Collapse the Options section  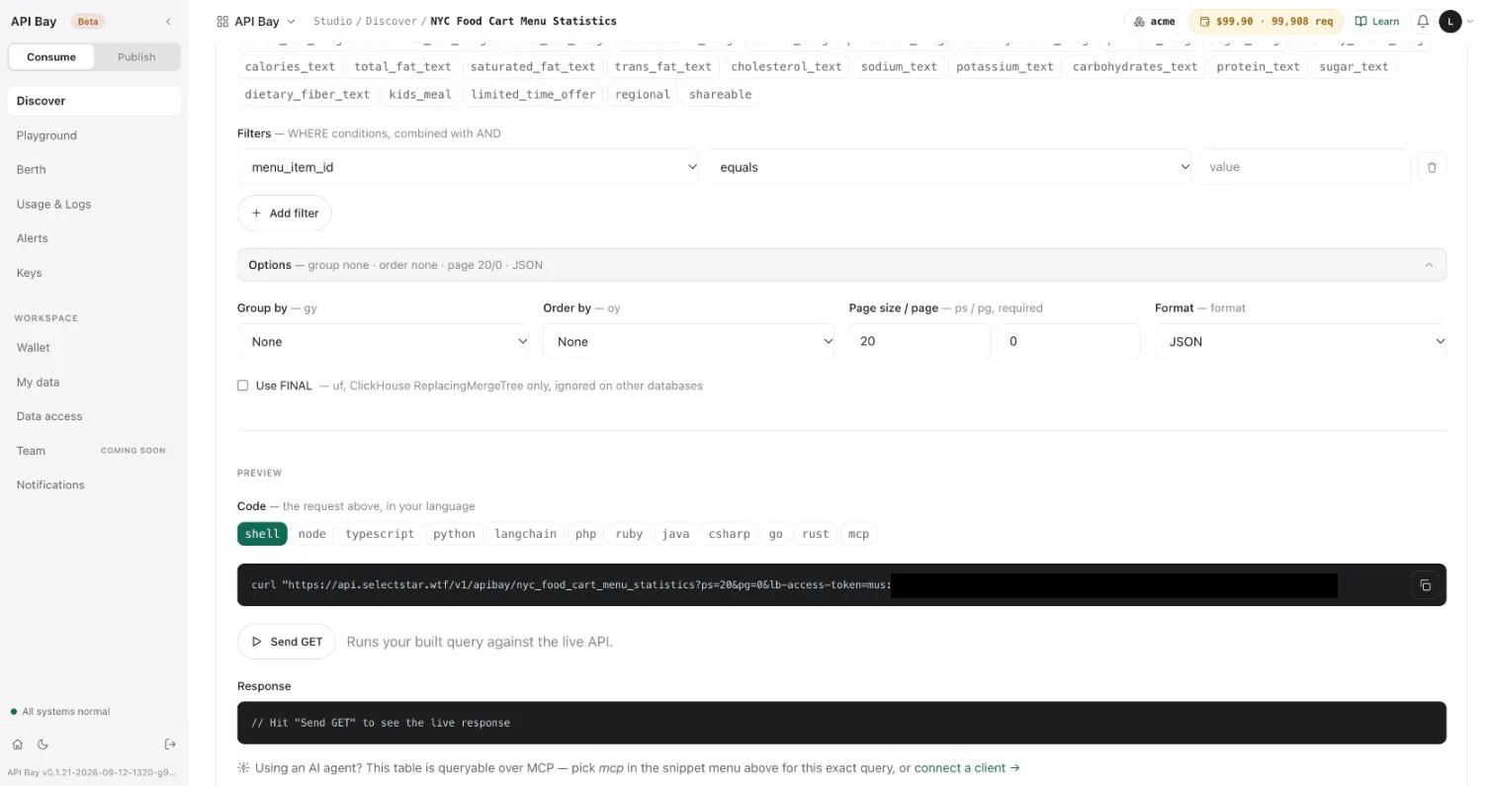coord(841,265)
